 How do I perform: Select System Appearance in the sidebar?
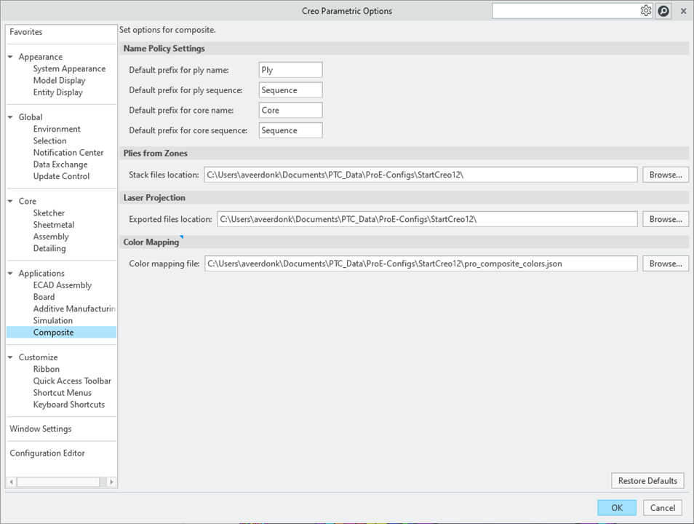click(69, 68)
